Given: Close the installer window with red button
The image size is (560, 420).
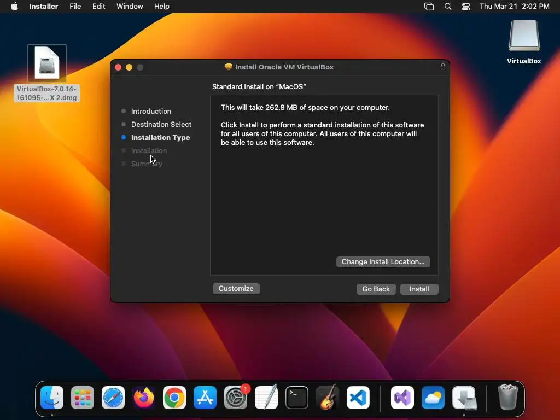Looking at the screenshot, I should pyautogui.click(x=118, y=67).
